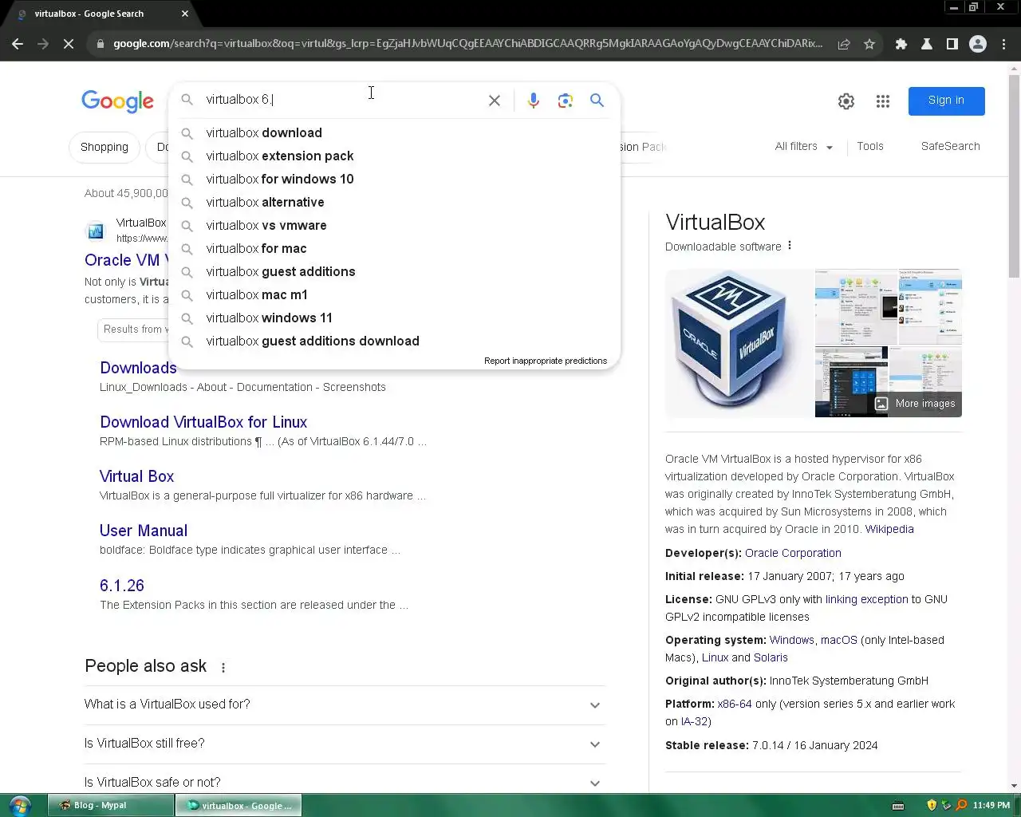
Task: Choose suggestion virtualbox windows 11
Action: click(x=394, y=318)
